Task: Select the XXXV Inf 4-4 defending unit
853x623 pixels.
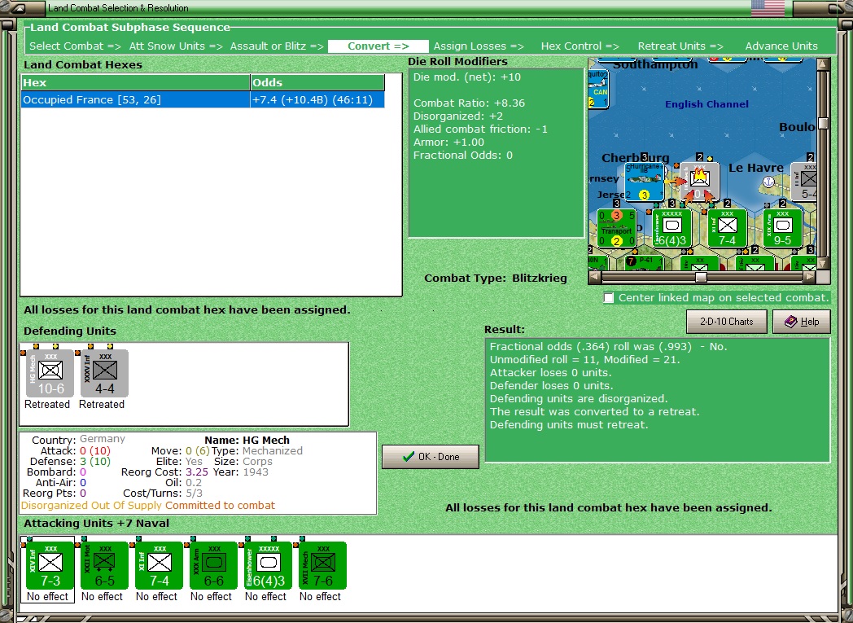Action: coord(104,373)
